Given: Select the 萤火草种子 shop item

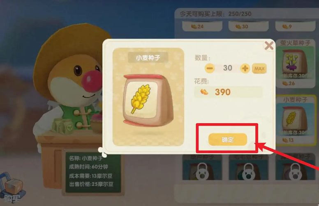Looking at the screenshot, I should (x=295, y=63).
